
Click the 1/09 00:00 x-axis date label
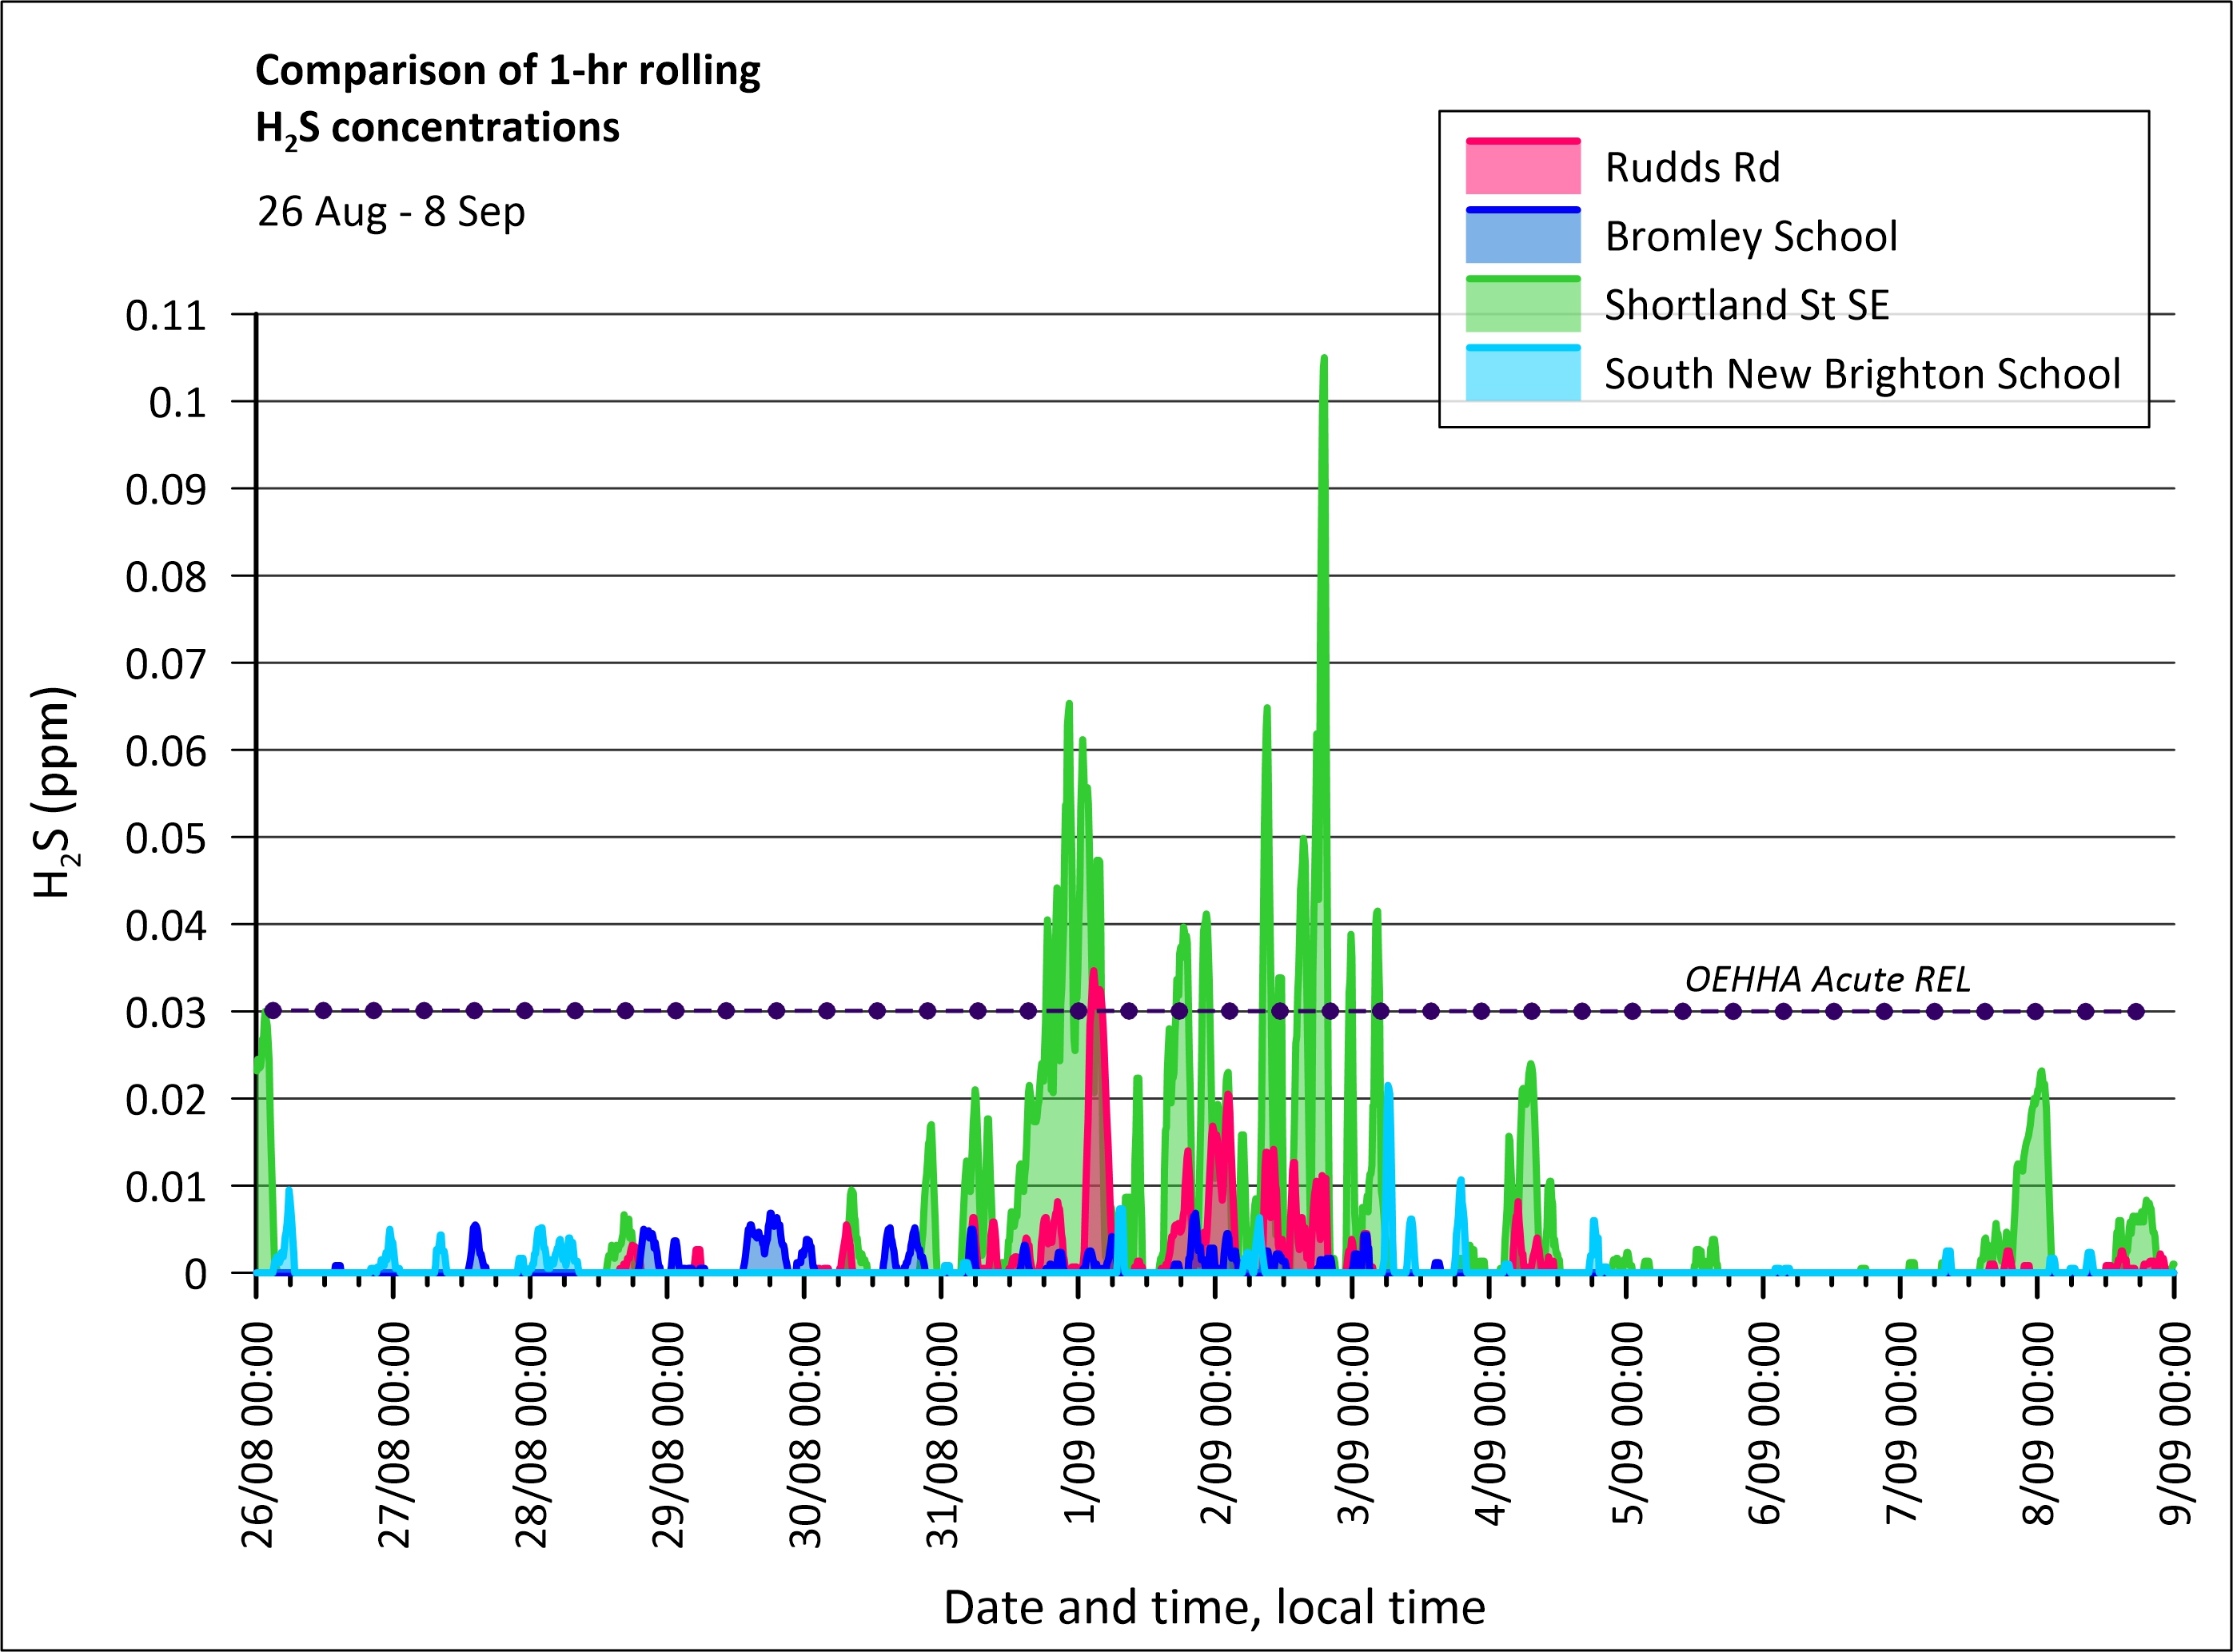tap(1079, 1421)
